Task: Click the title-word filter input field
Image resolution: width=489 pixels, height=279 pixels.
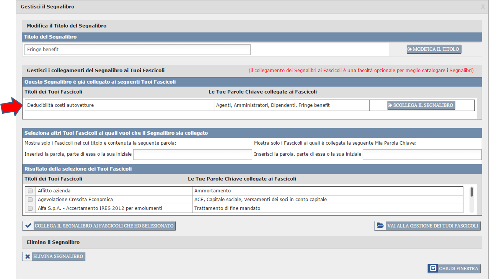Action: coord(192,155)
